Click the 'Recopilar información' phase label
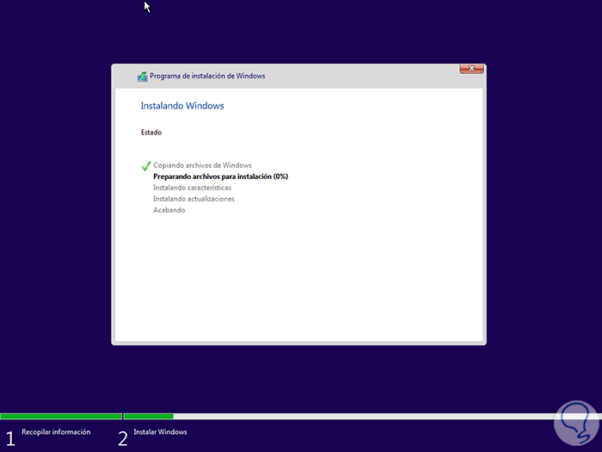This screenshot has height=452, width=602. pos(56,432)
